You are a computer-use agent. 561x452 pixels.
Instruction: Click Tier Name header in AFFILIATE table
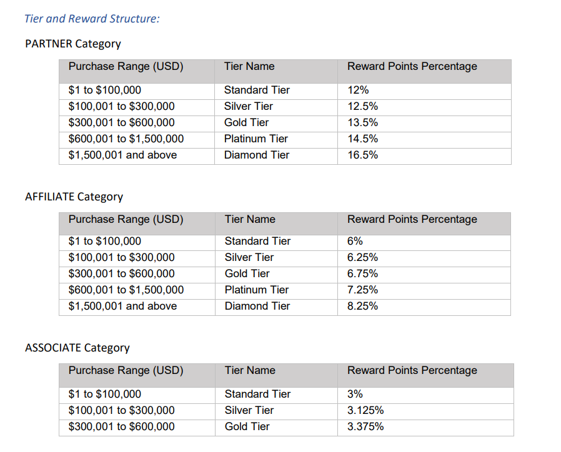pos(250,219)
